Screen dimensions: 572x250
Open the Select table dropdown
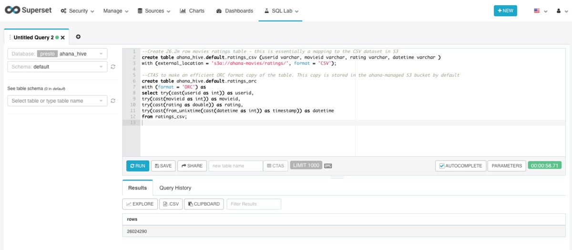pos(57,100)
